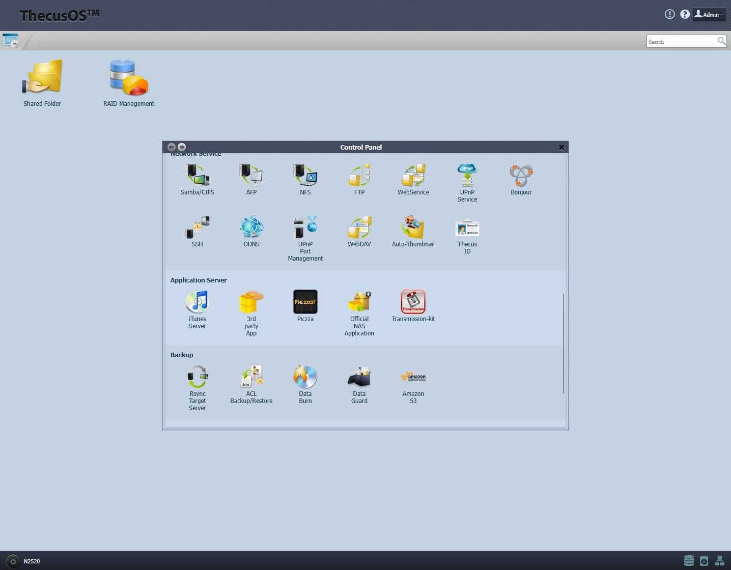Open the Admin user dropdown menu
This screenshot has width=731, height=570.
709,14
